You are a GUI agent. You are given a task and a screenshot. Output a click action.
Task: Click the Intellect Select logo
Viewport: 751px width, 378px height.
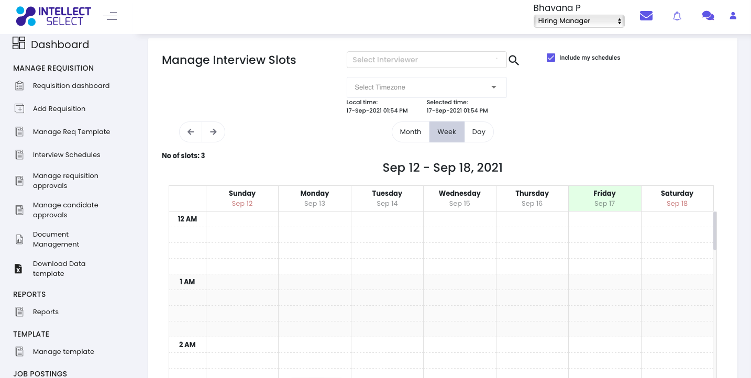[53, 16]
